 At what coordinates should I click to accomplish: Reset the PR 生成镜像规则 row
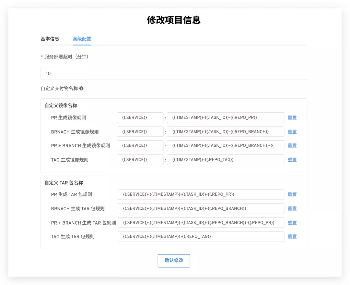(292, 118)
